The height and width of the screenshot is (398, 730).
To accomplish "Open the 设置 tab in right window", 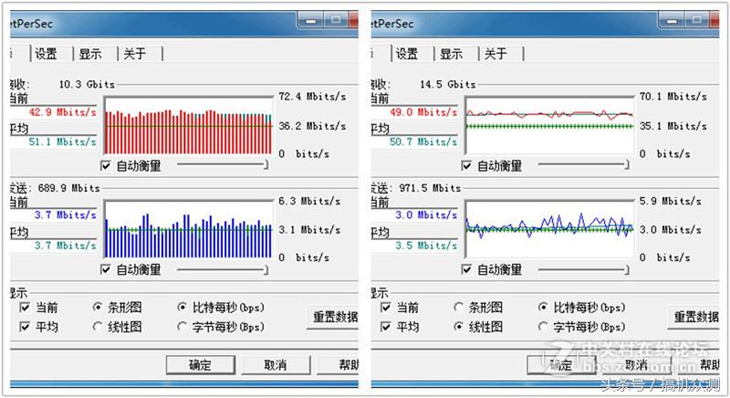I will tap(407, 54).
